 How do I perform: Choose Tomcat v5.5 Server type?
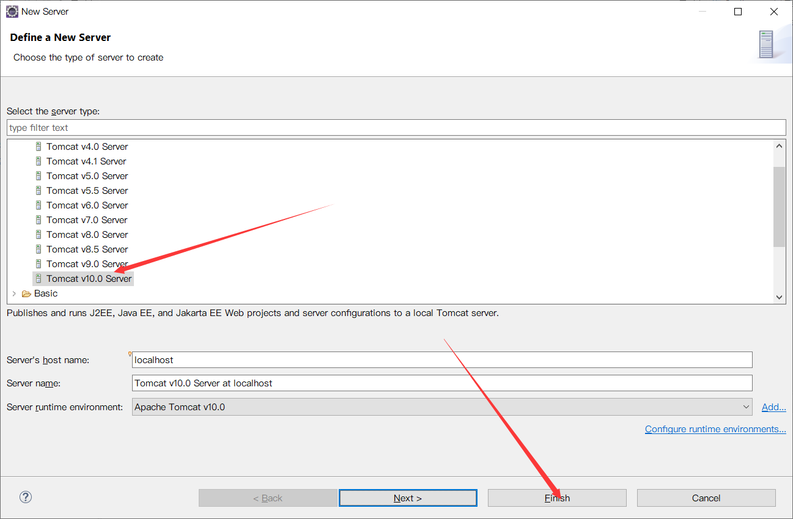pos(87,191)
